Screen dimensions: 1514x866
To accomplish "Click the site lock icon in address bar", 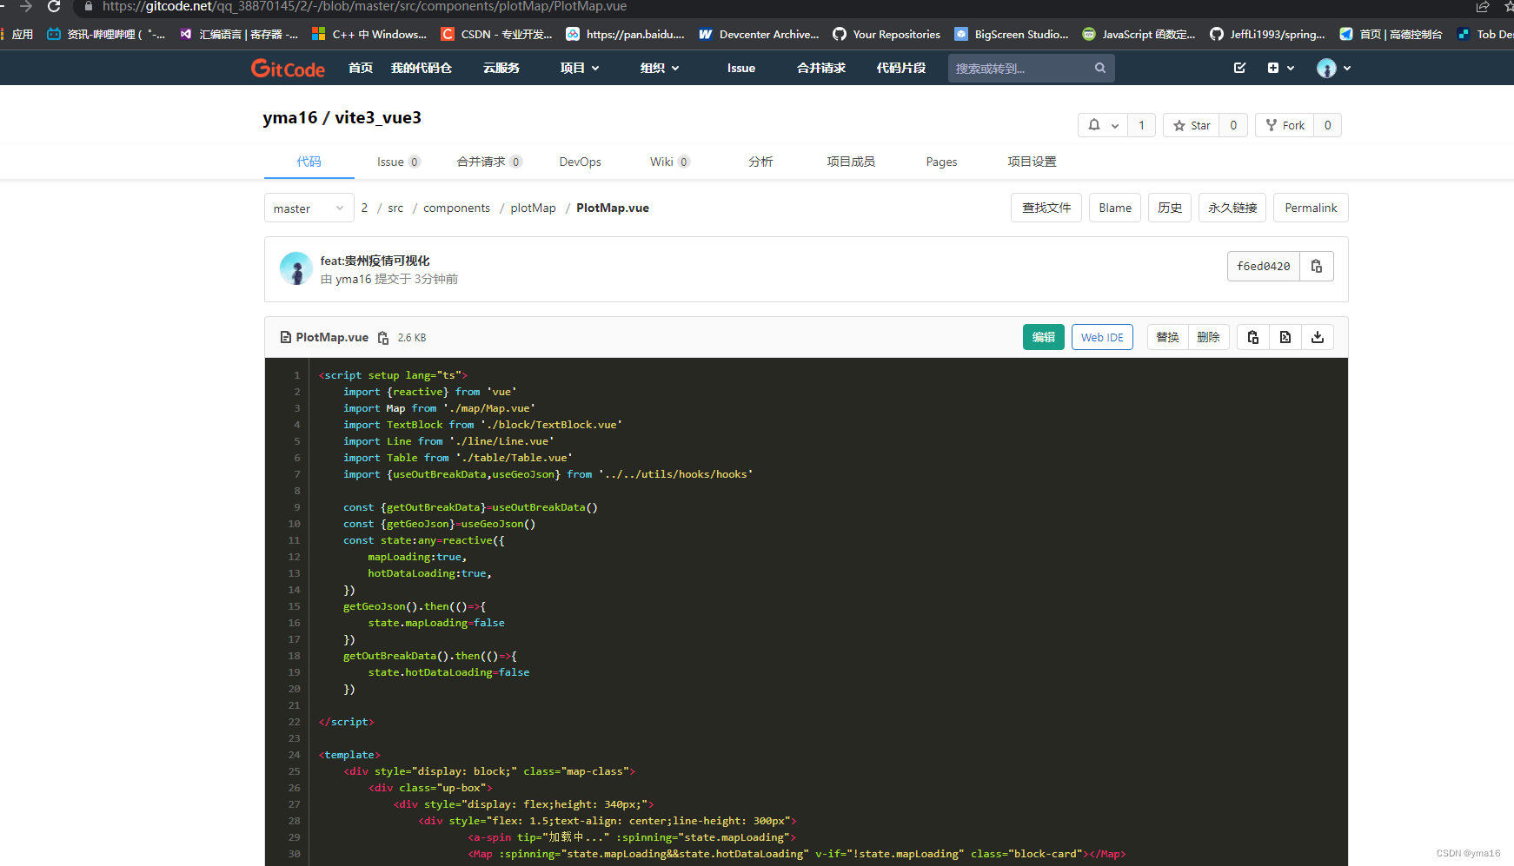I will pos(88,6).
